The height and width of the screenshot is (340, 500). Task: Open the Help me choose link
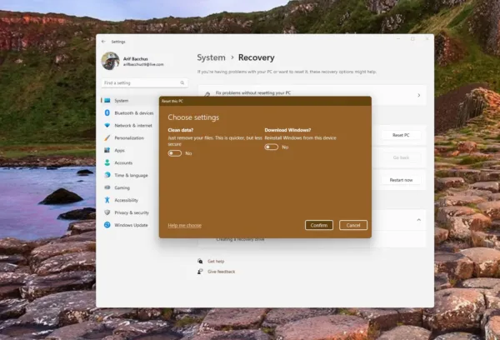coord(185,226)
